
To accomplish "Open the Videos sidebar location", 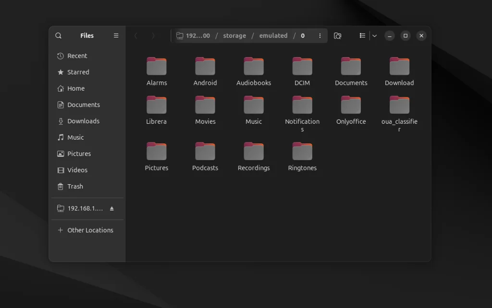I will click(61, 170).
